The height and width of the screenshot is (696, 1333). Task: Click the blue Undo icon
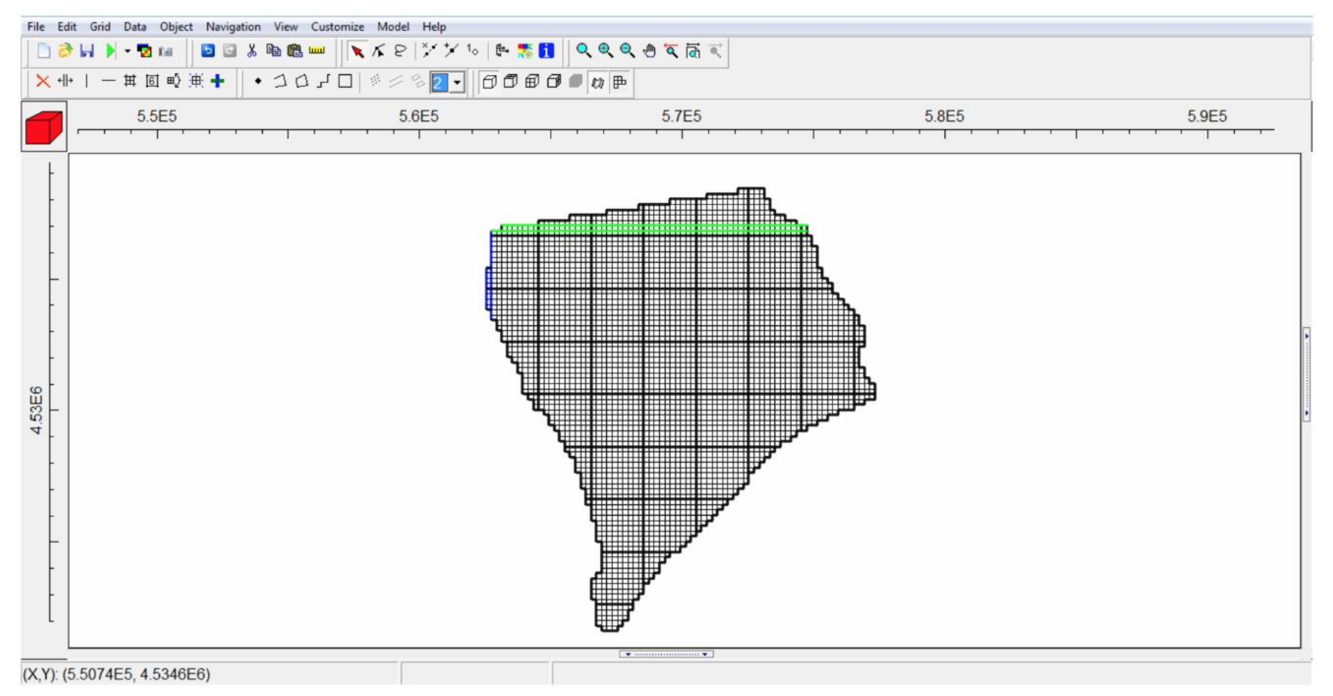(208, 51)
